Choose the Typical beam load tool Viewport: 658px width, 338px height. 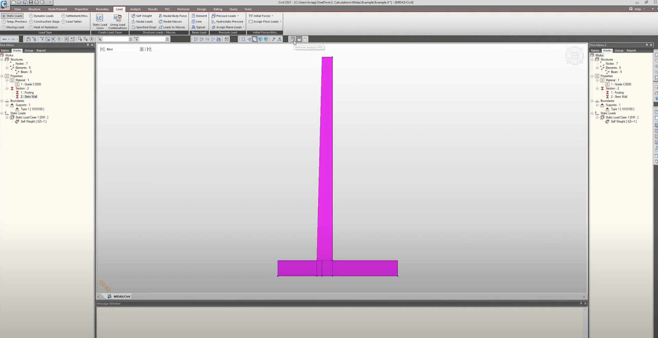(198, 27)
